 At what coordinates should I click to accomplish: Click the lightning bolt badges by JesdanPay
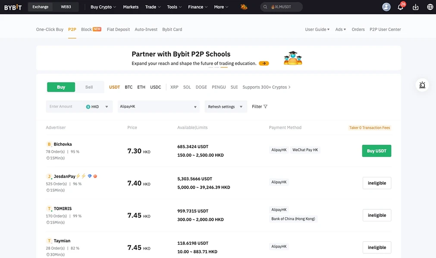[81, 176]
